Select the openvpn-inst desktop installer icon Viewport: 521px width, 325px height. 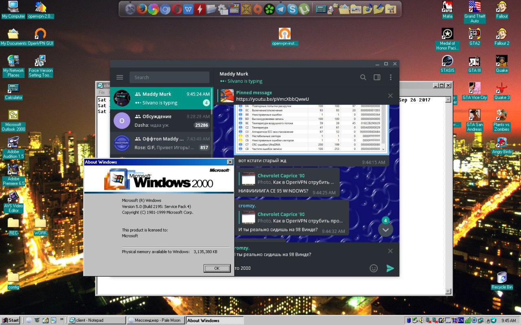click(285, 37)
